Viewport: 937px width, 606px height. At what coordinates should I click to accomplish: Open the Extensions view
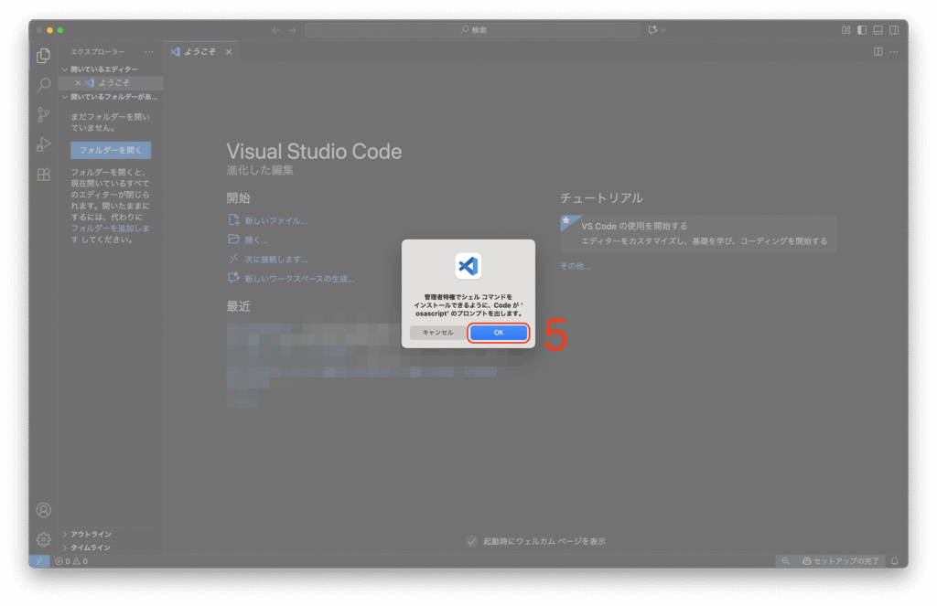(x=43, y=174)
